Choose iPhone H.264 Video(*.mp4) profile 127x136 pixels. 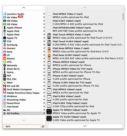pyautogui.click(x=86, y=77)
